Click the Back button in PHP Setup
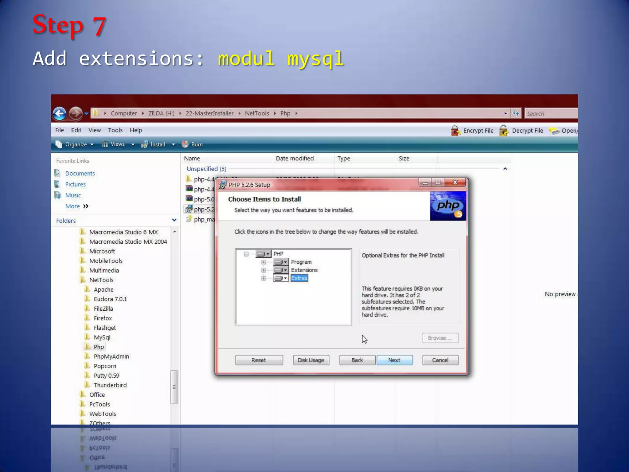The image size is (629, 472). point(357,360)
